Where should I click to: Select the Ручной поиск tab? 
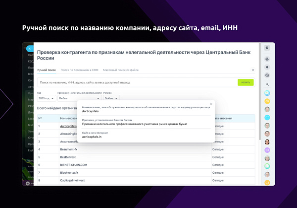47,70
